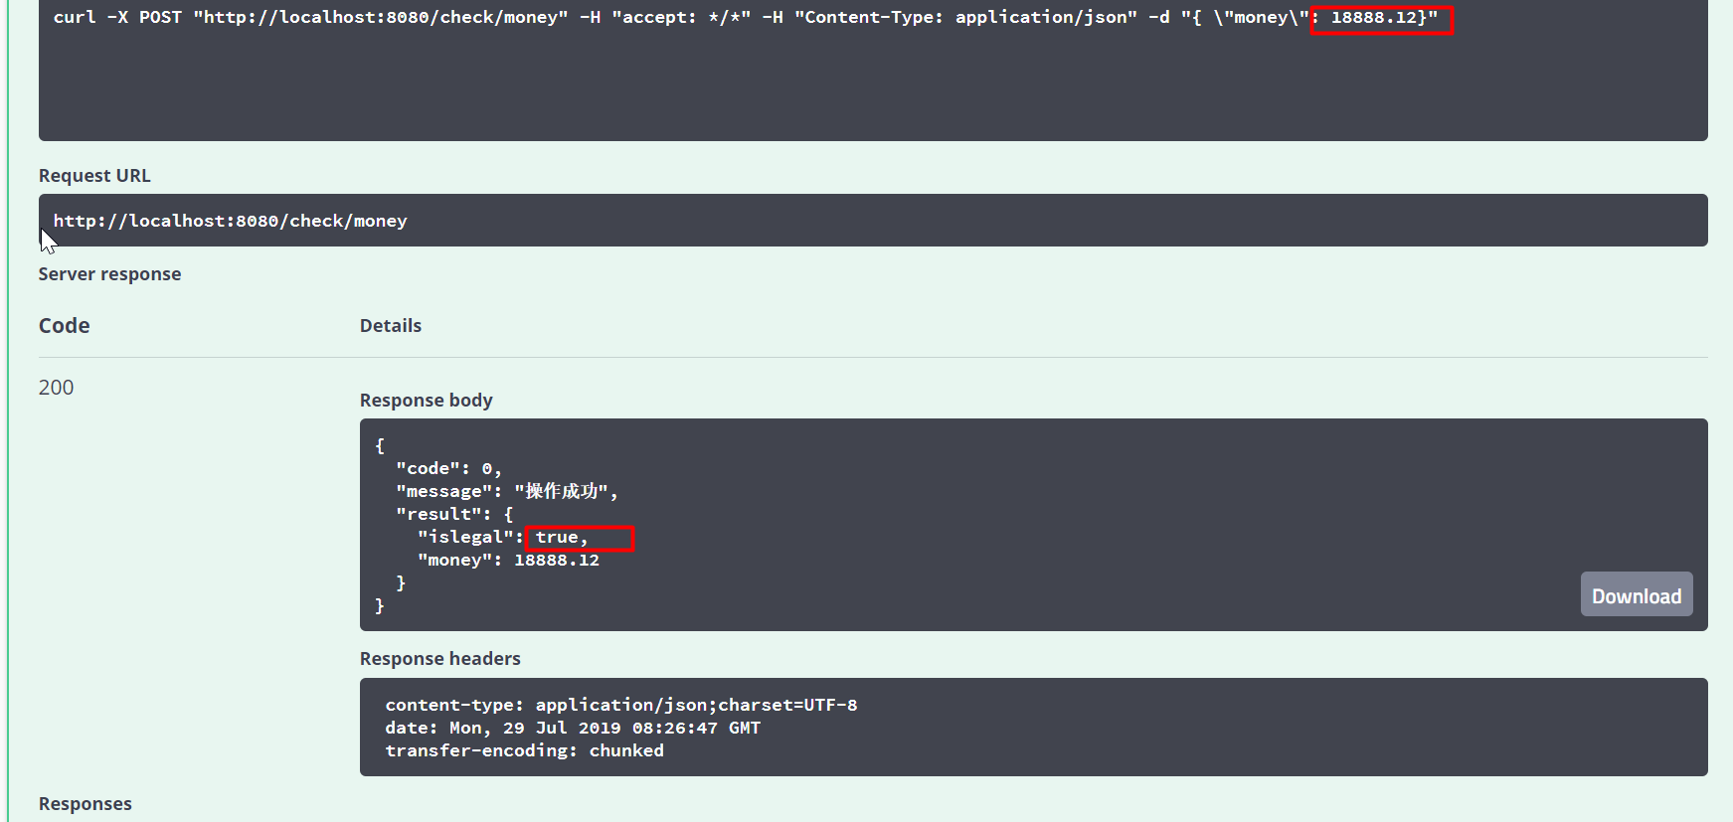Click the Responses section heading
The height and width of the screenshot is (822, 1733).
(x=85, y=804)
